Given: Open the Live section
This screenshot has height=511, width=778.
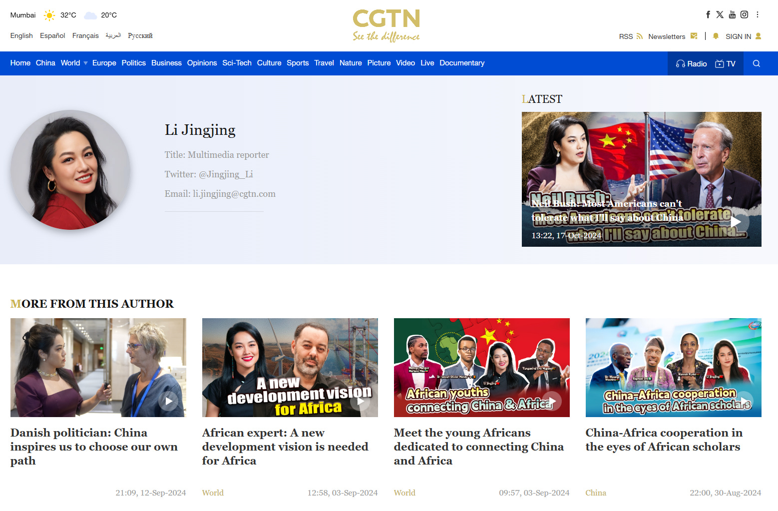Looking at the screenshot, I should [427, 63].
